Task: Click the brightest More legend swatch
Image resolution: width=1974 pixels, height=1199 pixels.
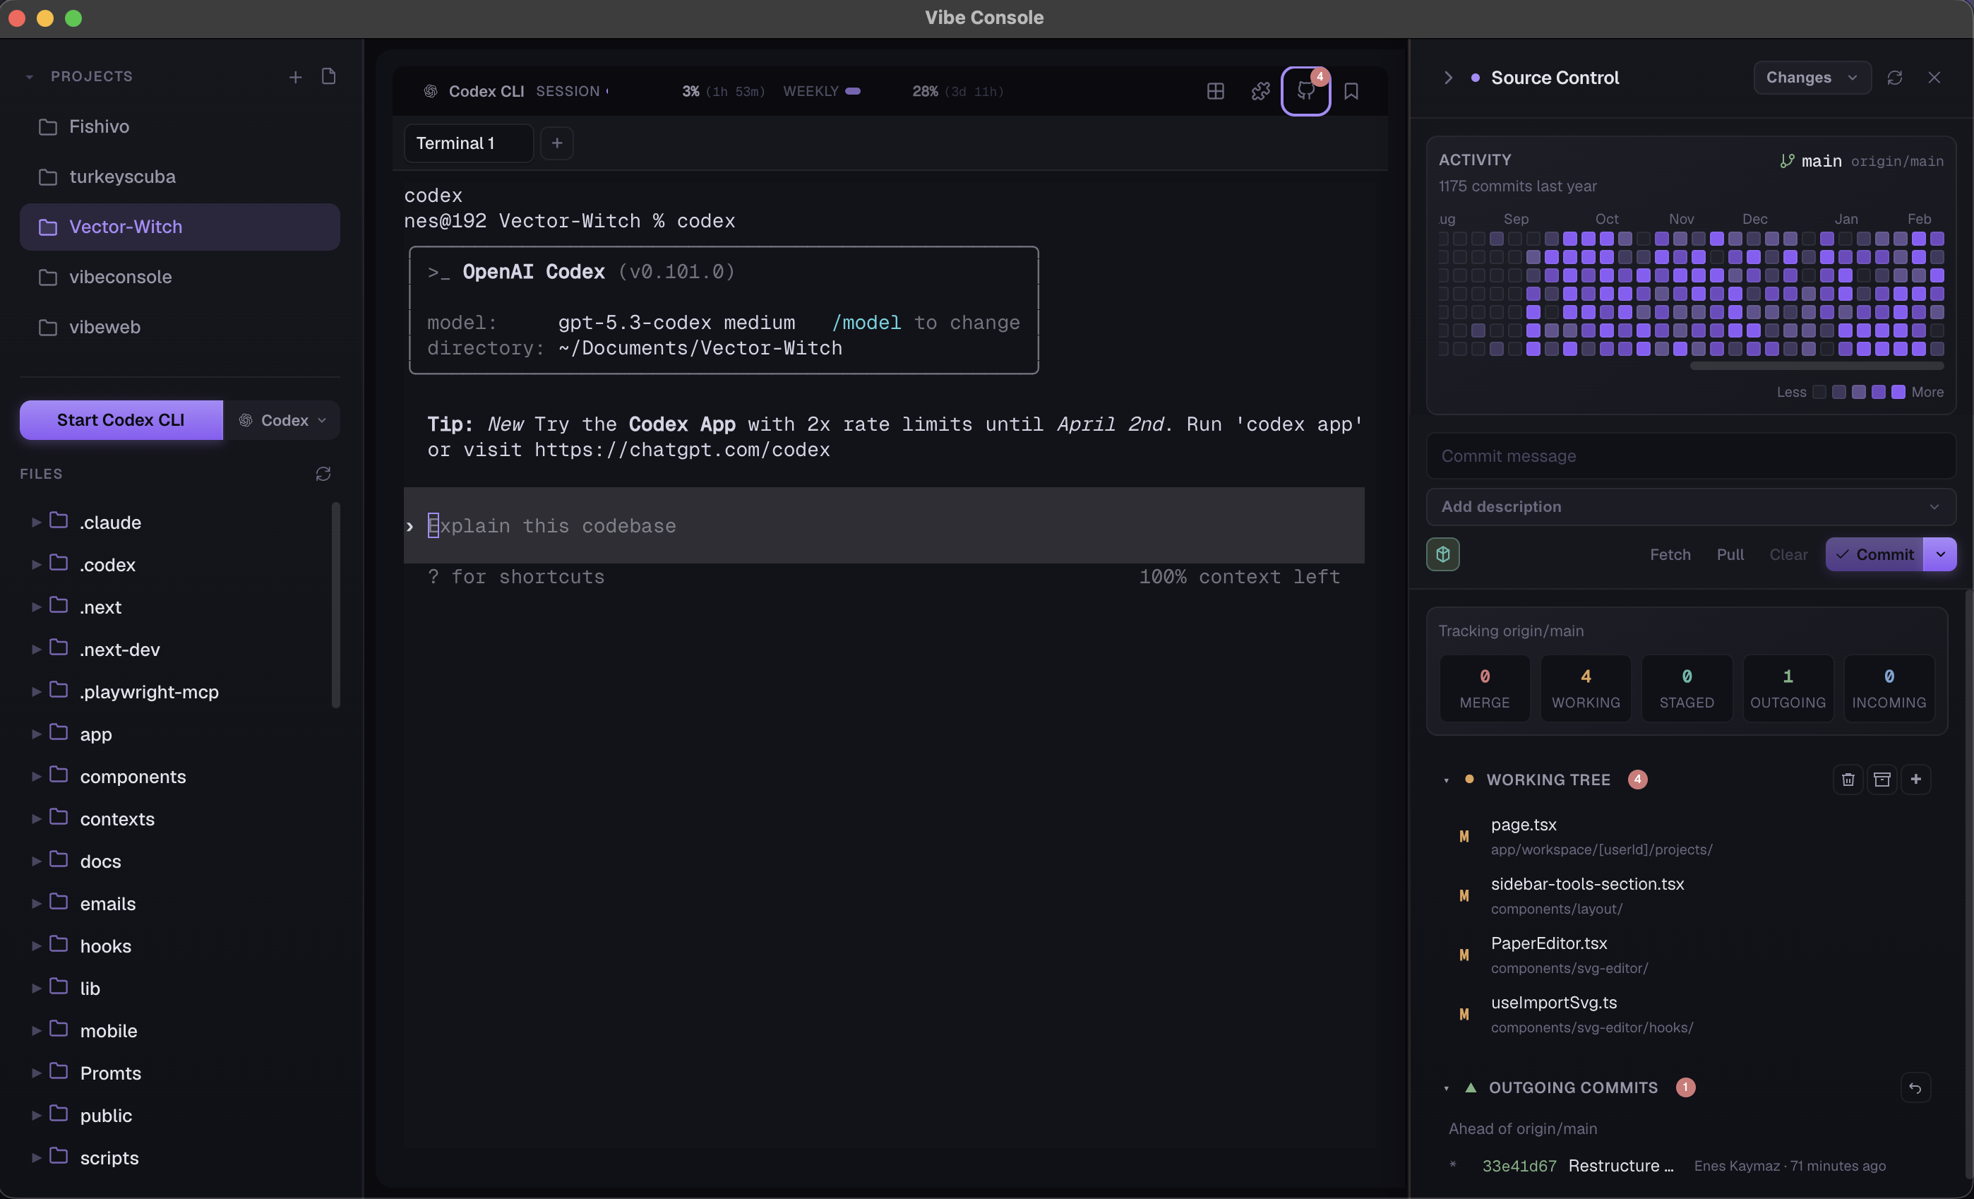Action: (1898, 392)
